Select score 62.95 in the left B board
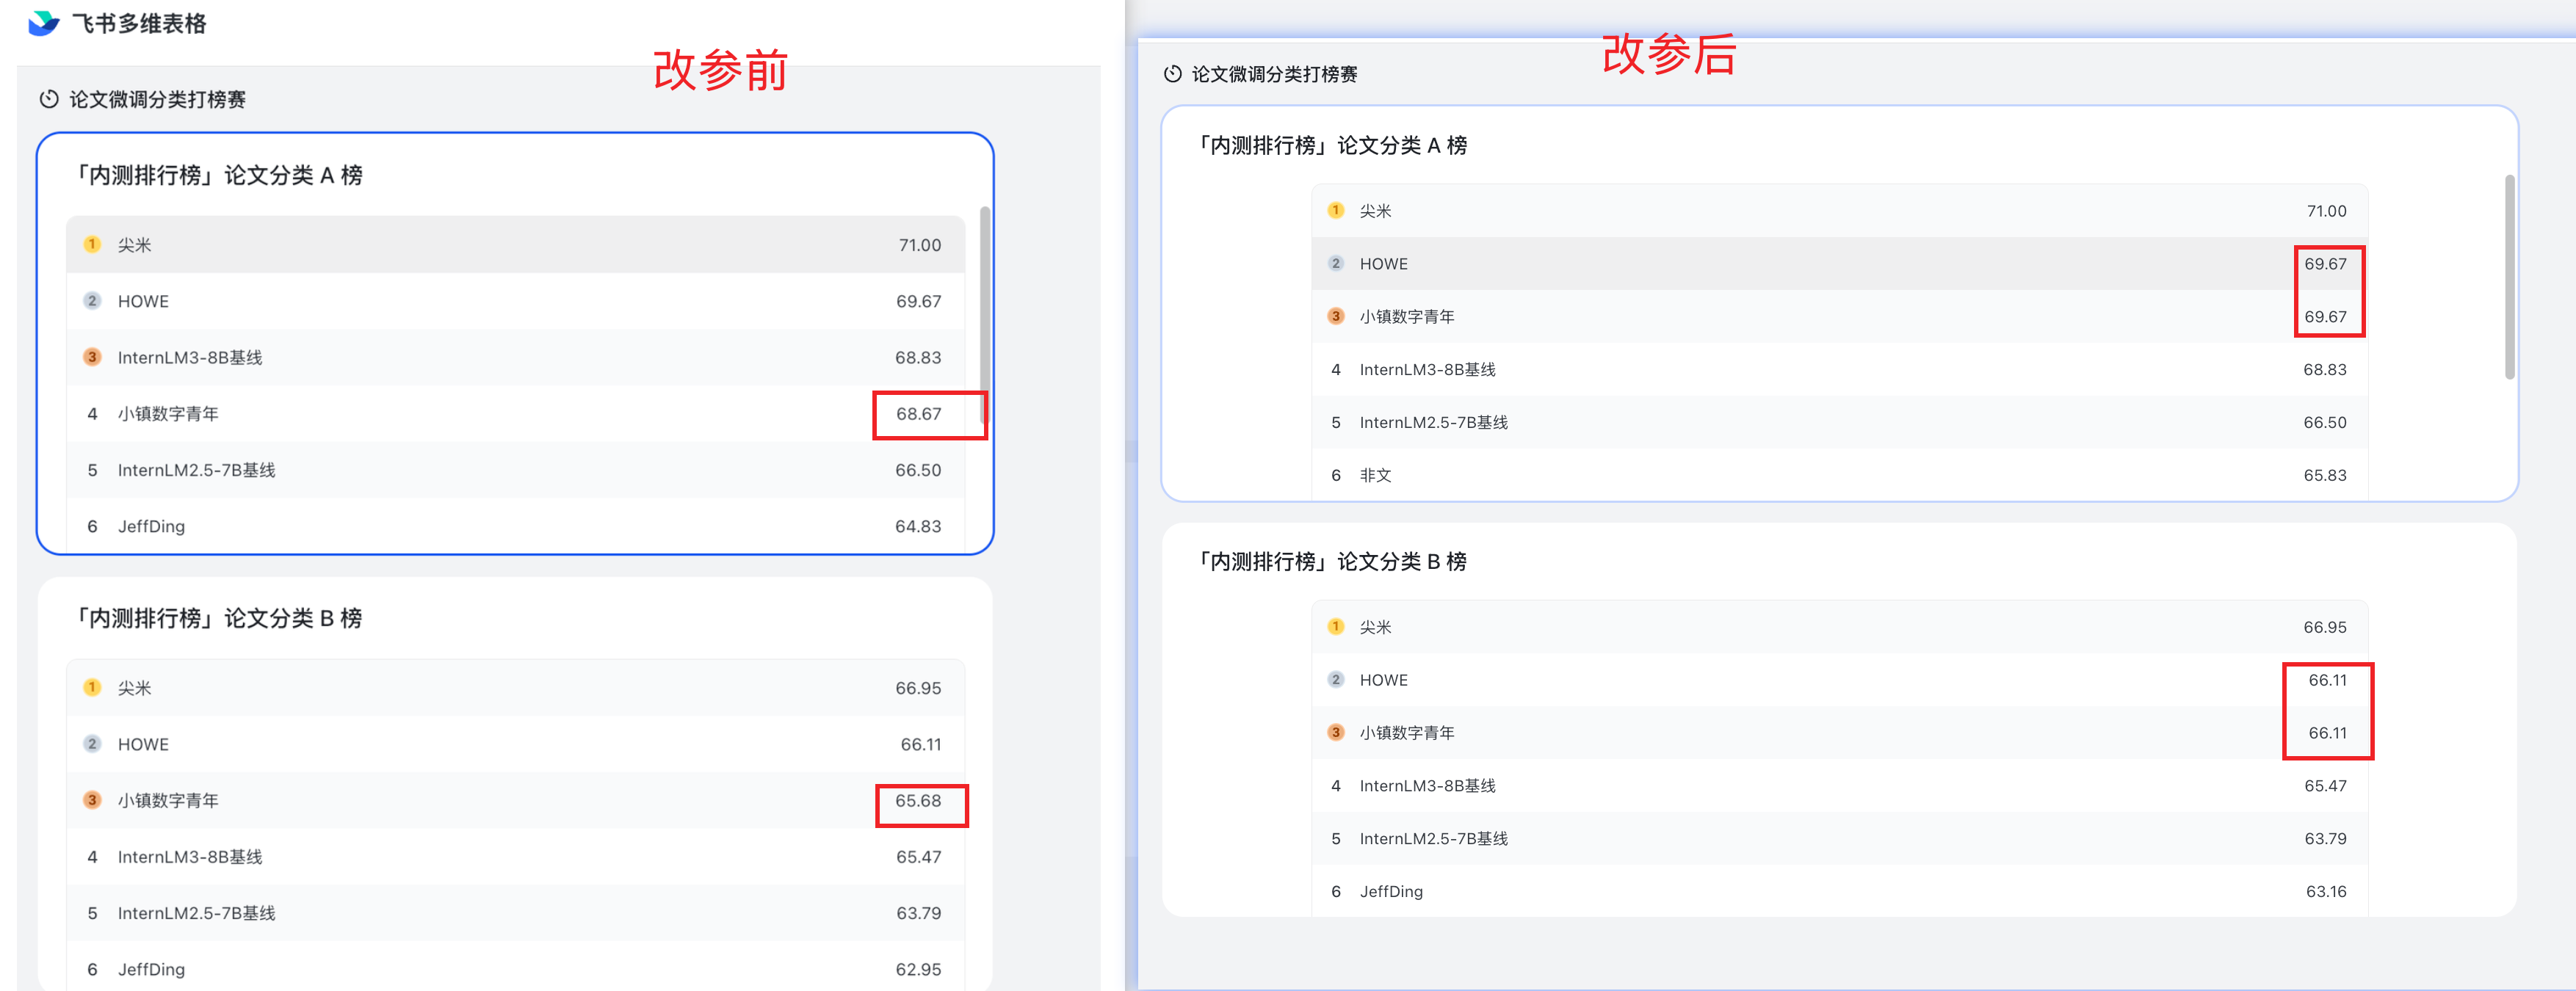Viewport: 2576px width, 991px height. click(x=918, y=969)
